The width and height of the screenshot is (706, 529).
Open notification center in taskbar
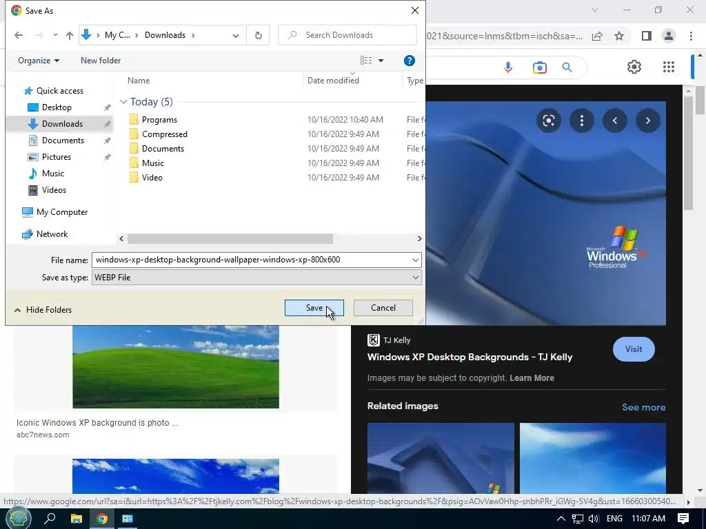(x=683, y=518)
